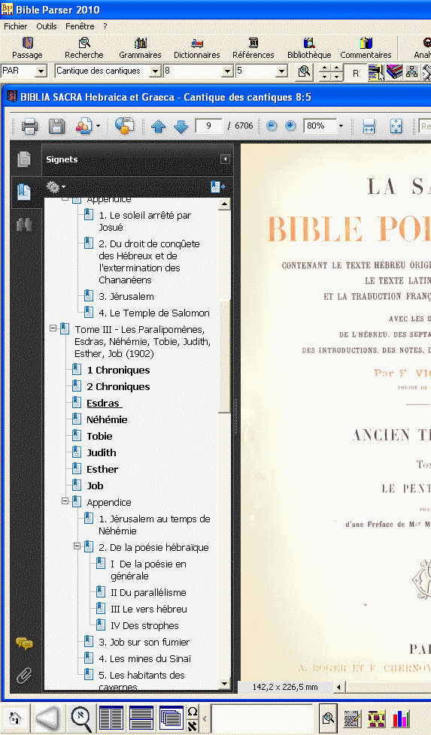Image resolution: width=431 pixels, height=735 pixels.
Task: Click the stacked books icon in the navigation bar
Action: 394,71
